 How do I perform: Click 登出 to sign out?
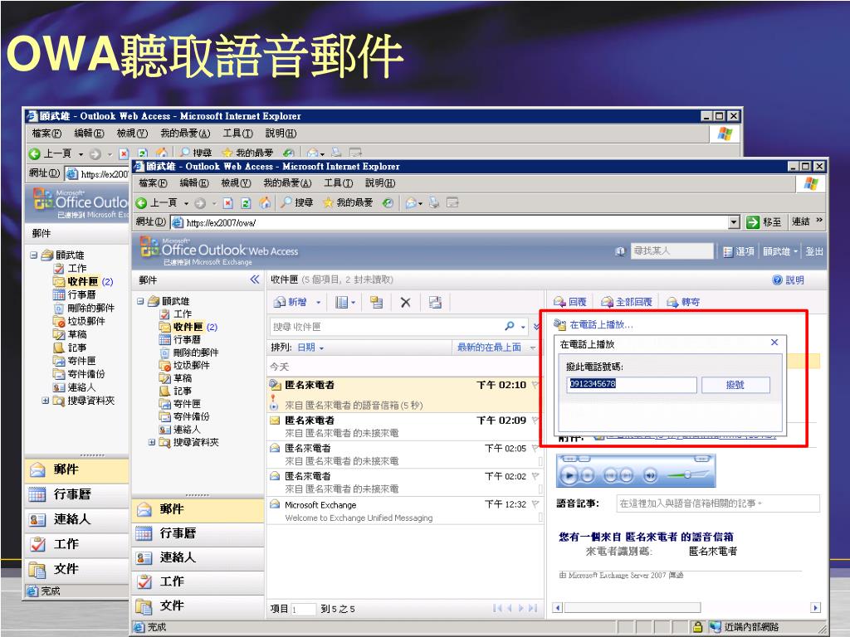coord(814,251)
